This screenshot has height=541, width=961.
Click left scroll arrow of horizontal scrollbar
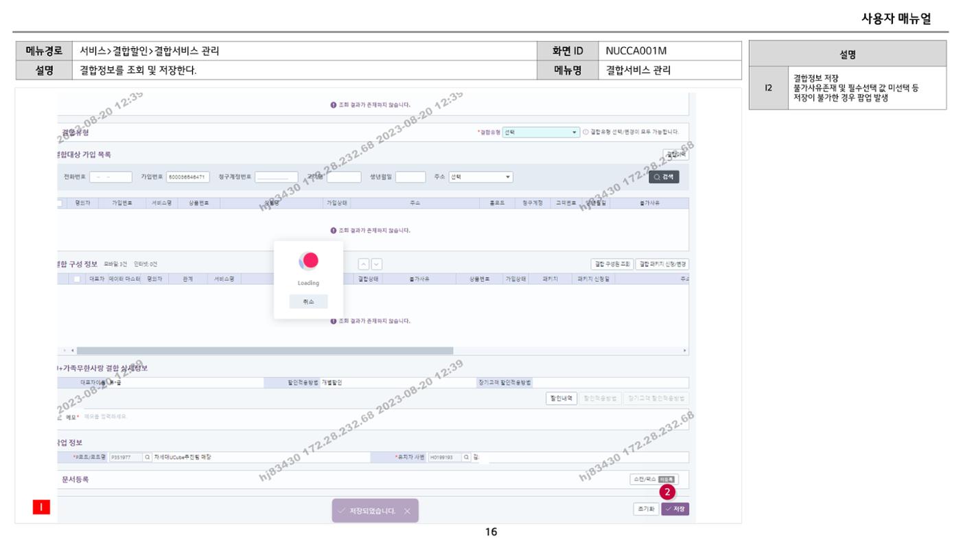[73, 351]
